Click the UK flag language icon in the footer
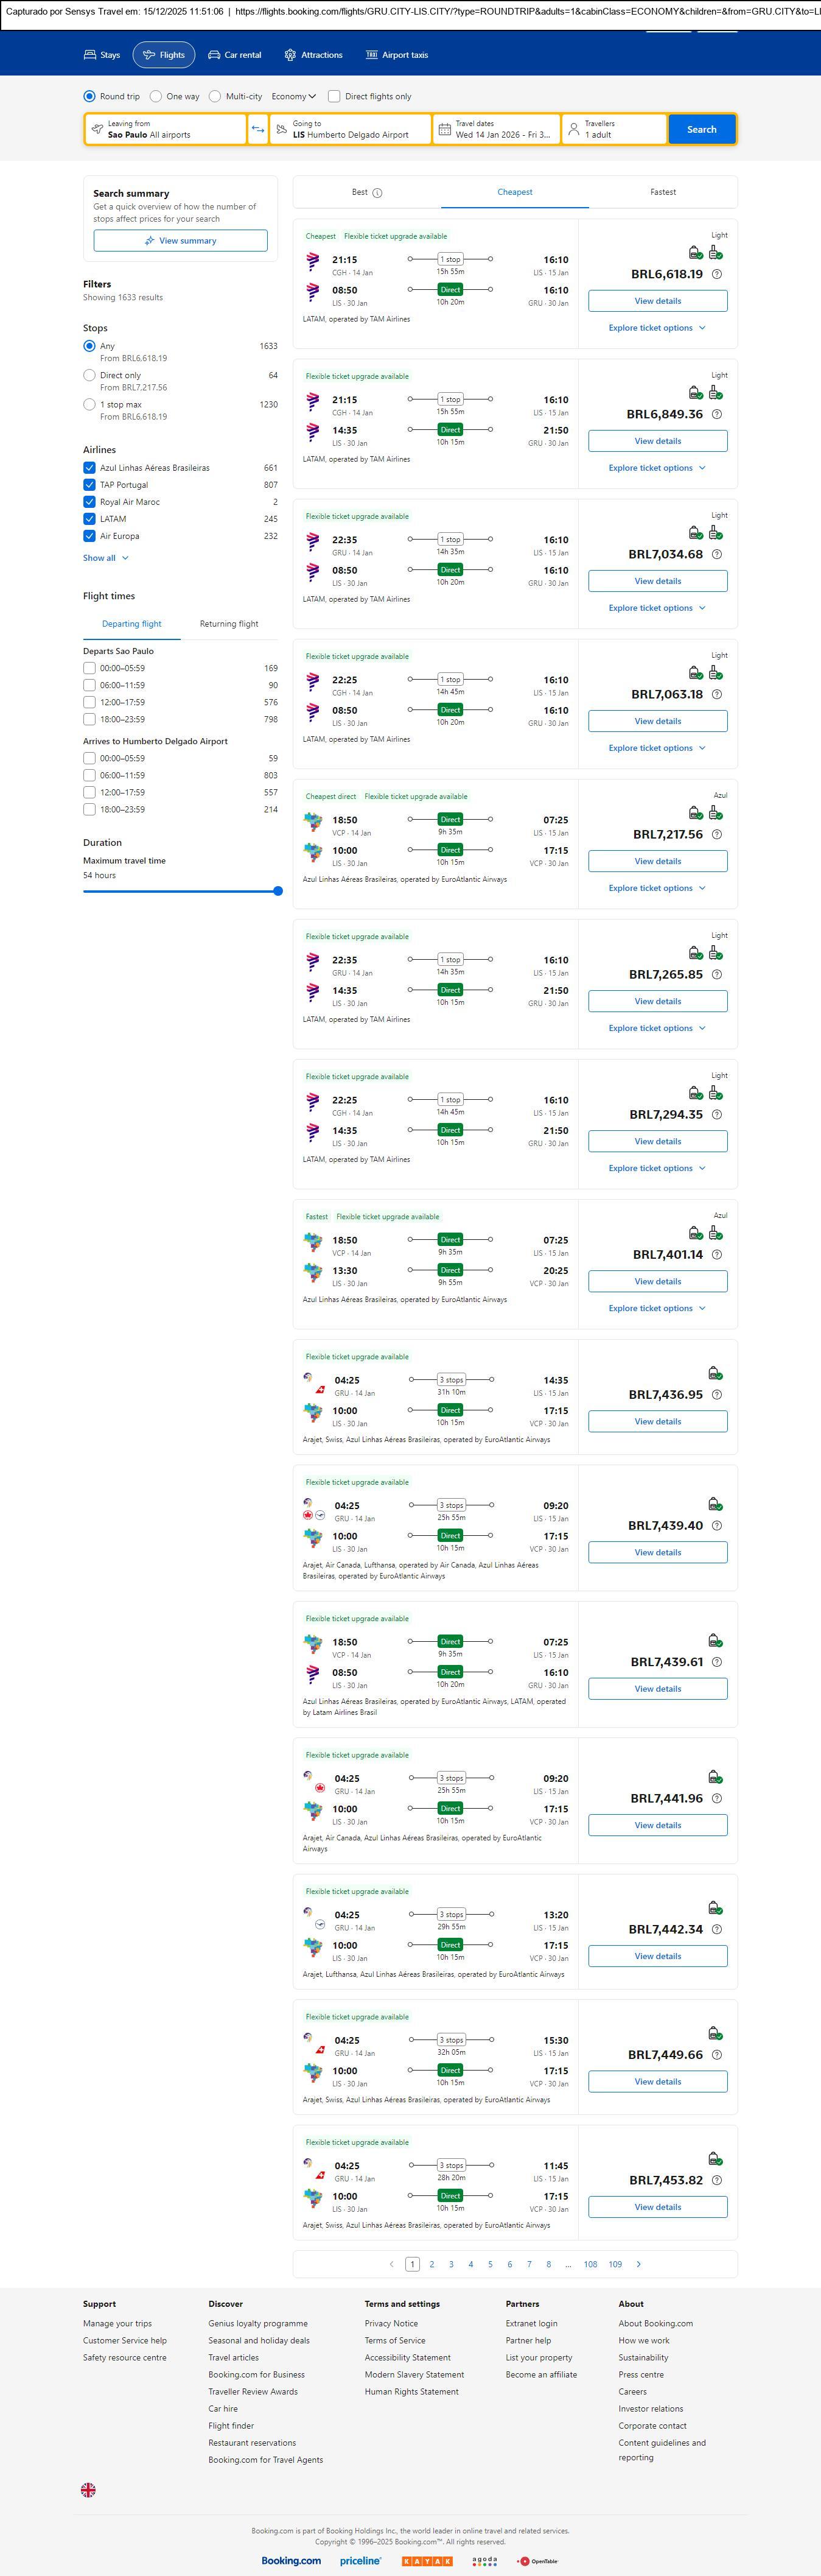Viewport: 821px width, 2576px height. 89,2489
